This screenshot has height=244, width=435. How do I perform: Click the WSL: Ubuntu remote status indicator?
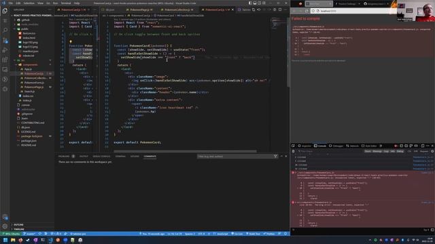11,234
